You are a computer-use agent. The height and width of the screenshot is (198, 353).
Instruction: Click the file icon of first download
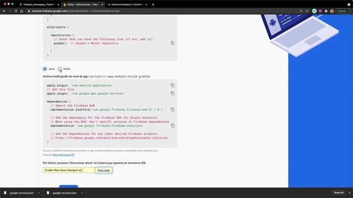[5, 193]
